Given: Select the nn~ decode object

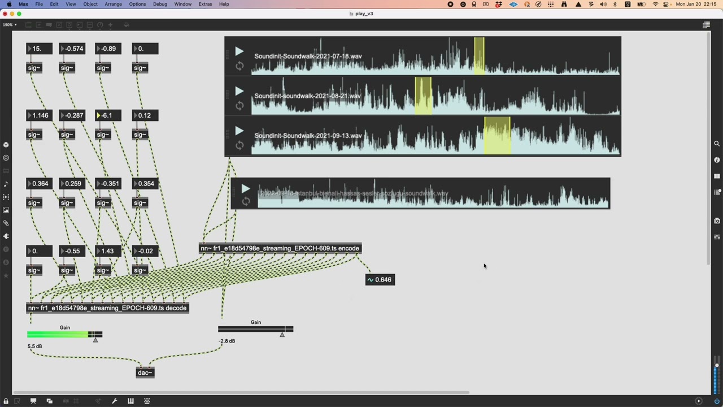Looking at the screenshot, I should point(107,308).
